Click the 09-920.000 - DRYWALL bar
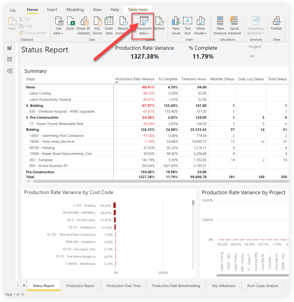294x302 pixels. pyautogui.click(x=115, y=212)
